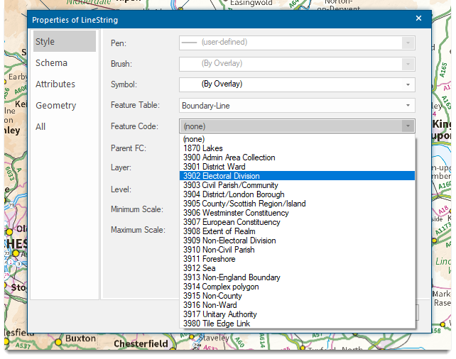This screenshot has width=456, height=359.
Task: Open the Style tab
Action: (64, 42)
